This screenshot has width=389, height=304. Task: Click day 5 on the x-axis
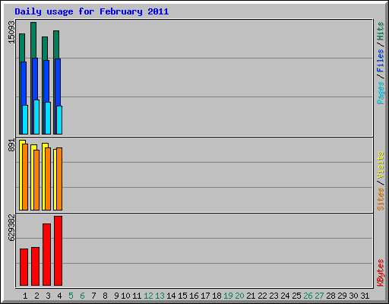pos(71,296)
